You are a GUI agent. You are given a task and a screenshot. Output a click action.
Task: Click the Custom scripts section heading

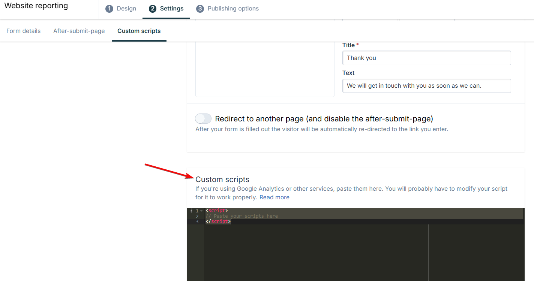pyautogui.click(x=222, y=179)
